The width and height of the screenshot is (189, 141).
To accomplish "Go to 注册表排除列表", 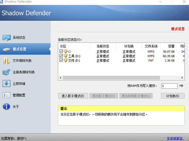I will 25,72.
